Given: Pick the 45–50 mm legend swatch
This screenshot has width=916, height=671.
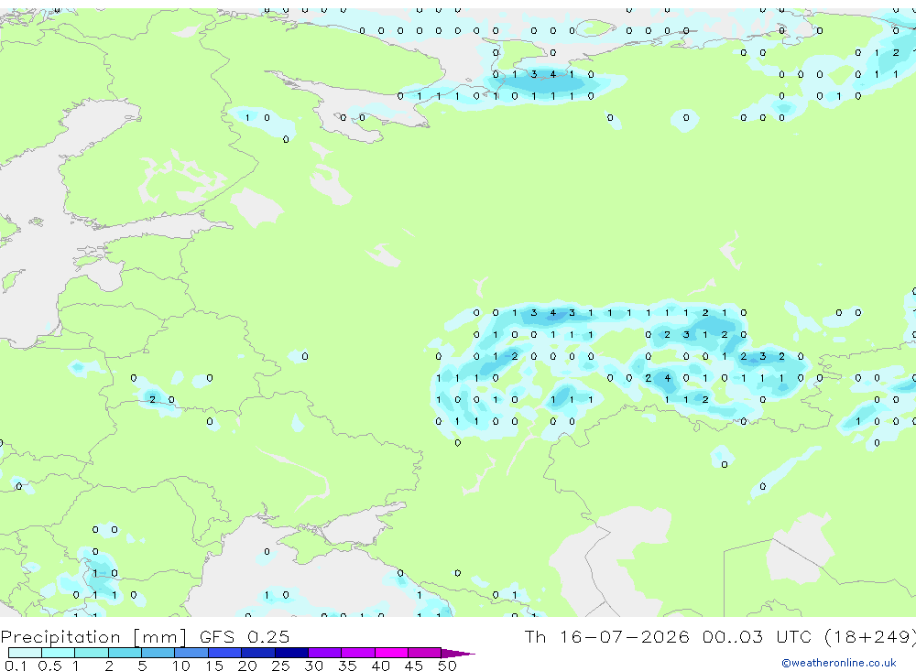Looking at the screenshot, I should (425, 653).
